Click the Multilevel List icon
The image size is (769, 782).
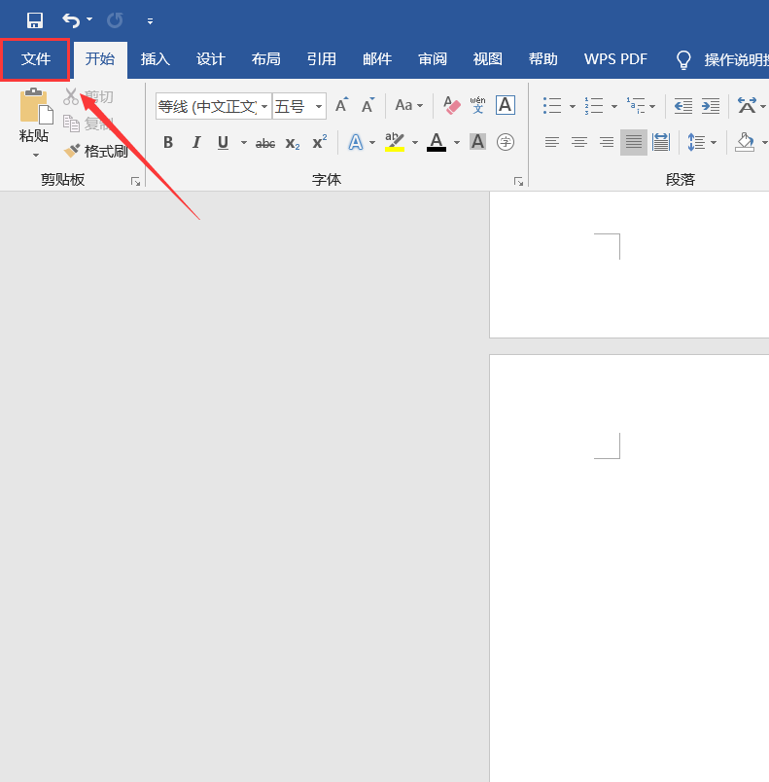coord(636,106)
